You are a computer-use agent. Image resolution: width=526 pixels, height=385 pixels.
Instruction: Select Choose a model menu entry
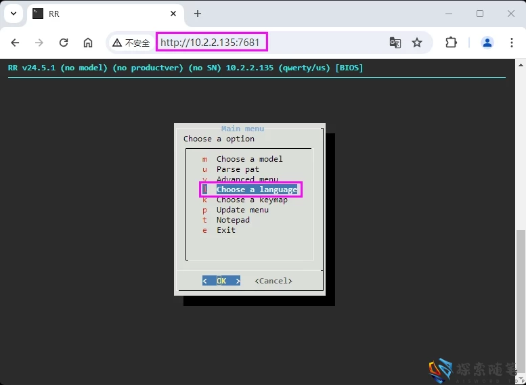[x=249, y=159]
